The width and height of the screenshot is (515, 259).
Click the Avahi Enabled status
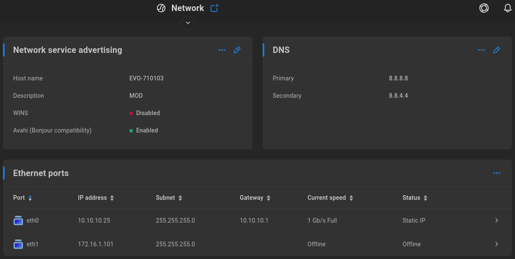click(x=144, y=130)
